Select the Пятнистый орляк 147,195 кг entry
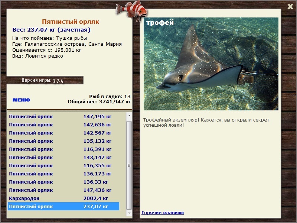The image size is (297, 223). (63, 117)
